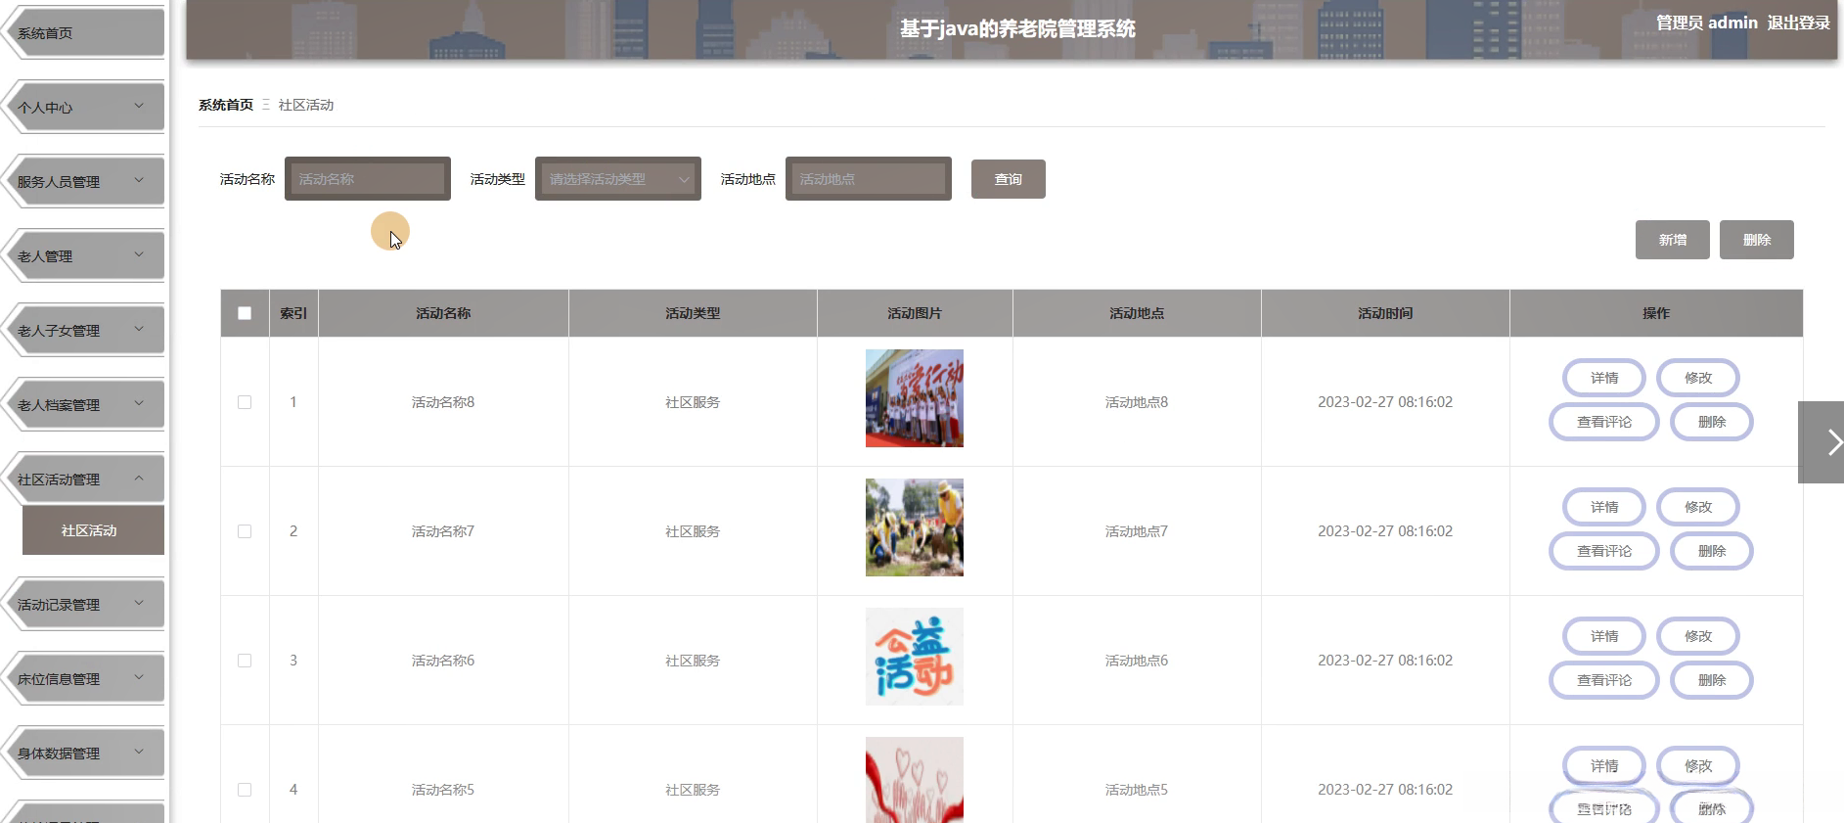Click the 活动地点7 cell
The width and height of the screenshot is (1844, 823).
pos(1137,531)
